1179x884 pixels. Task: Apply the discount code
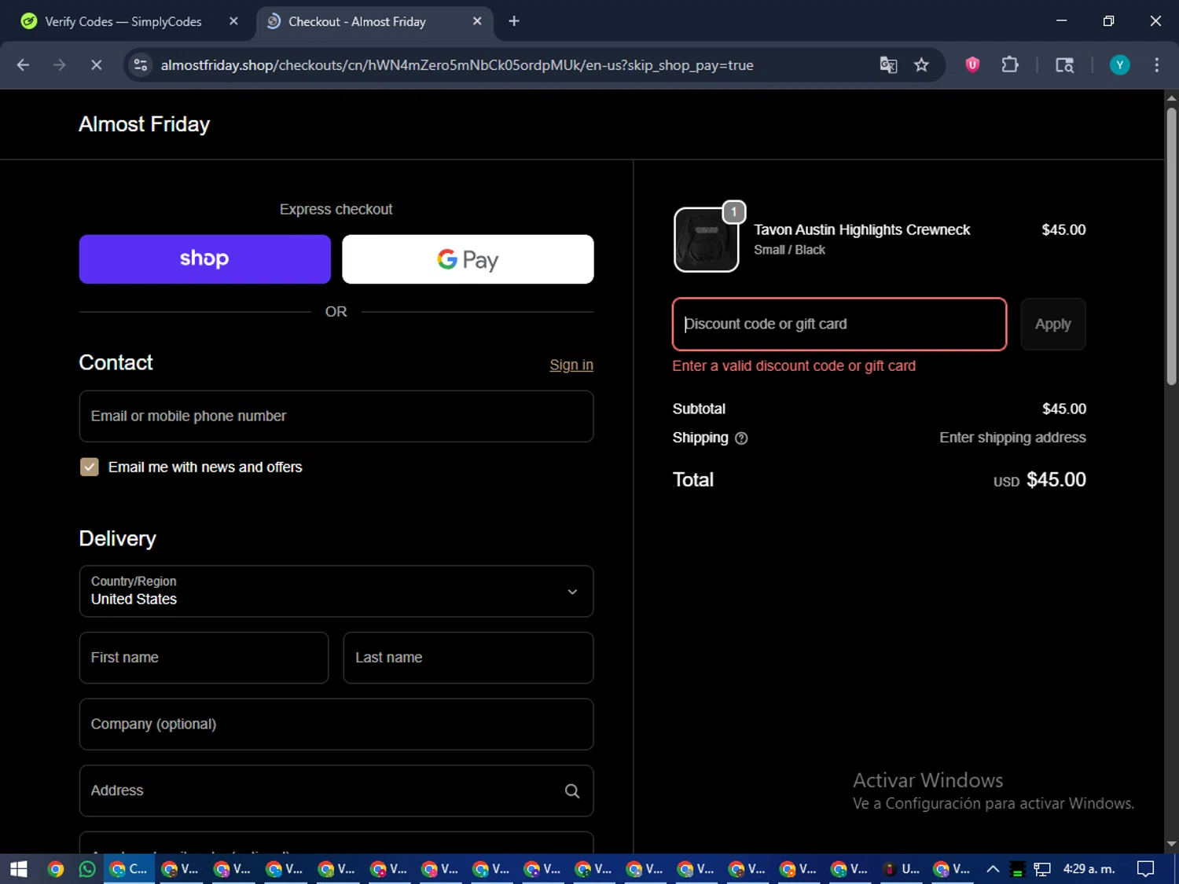[1053, 325]
